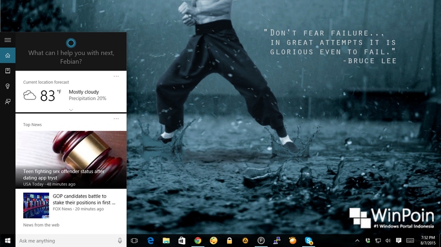This screenshot has height=247, width=441.
Task: Click the green-badged shield tray icon
Action: coord(368,240)
